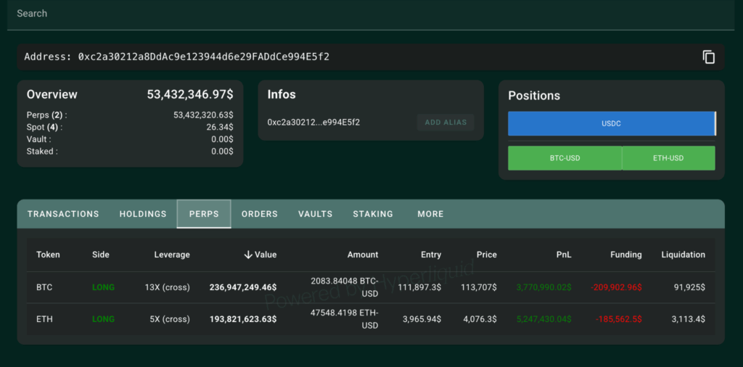Switch to the TRANSACTIONS tab
743x367 pixels.
[x=63, y=214]
